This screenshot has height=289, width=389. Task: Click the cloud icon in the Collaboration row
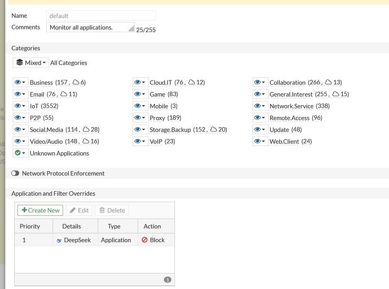(329, 83)
